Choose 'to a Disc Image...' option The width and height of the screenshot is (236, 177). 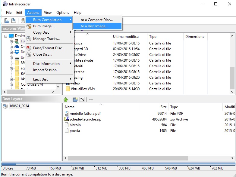[97, 26]
